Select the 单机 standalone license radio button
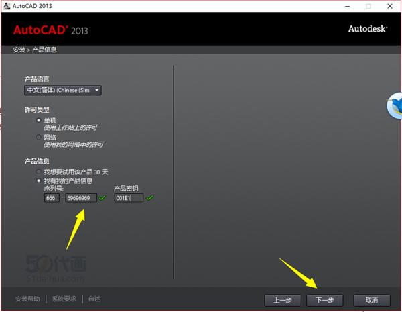Viewport: 402px width, 312px height. pos(38,120)
